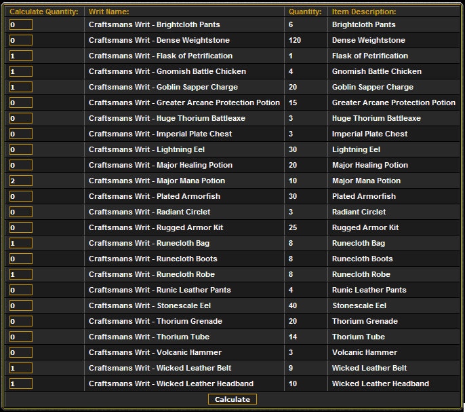This screenshot has height=412, width=465.
Task: Focus quantity field for Dense Weightstone writ
Action: [21, 40]
